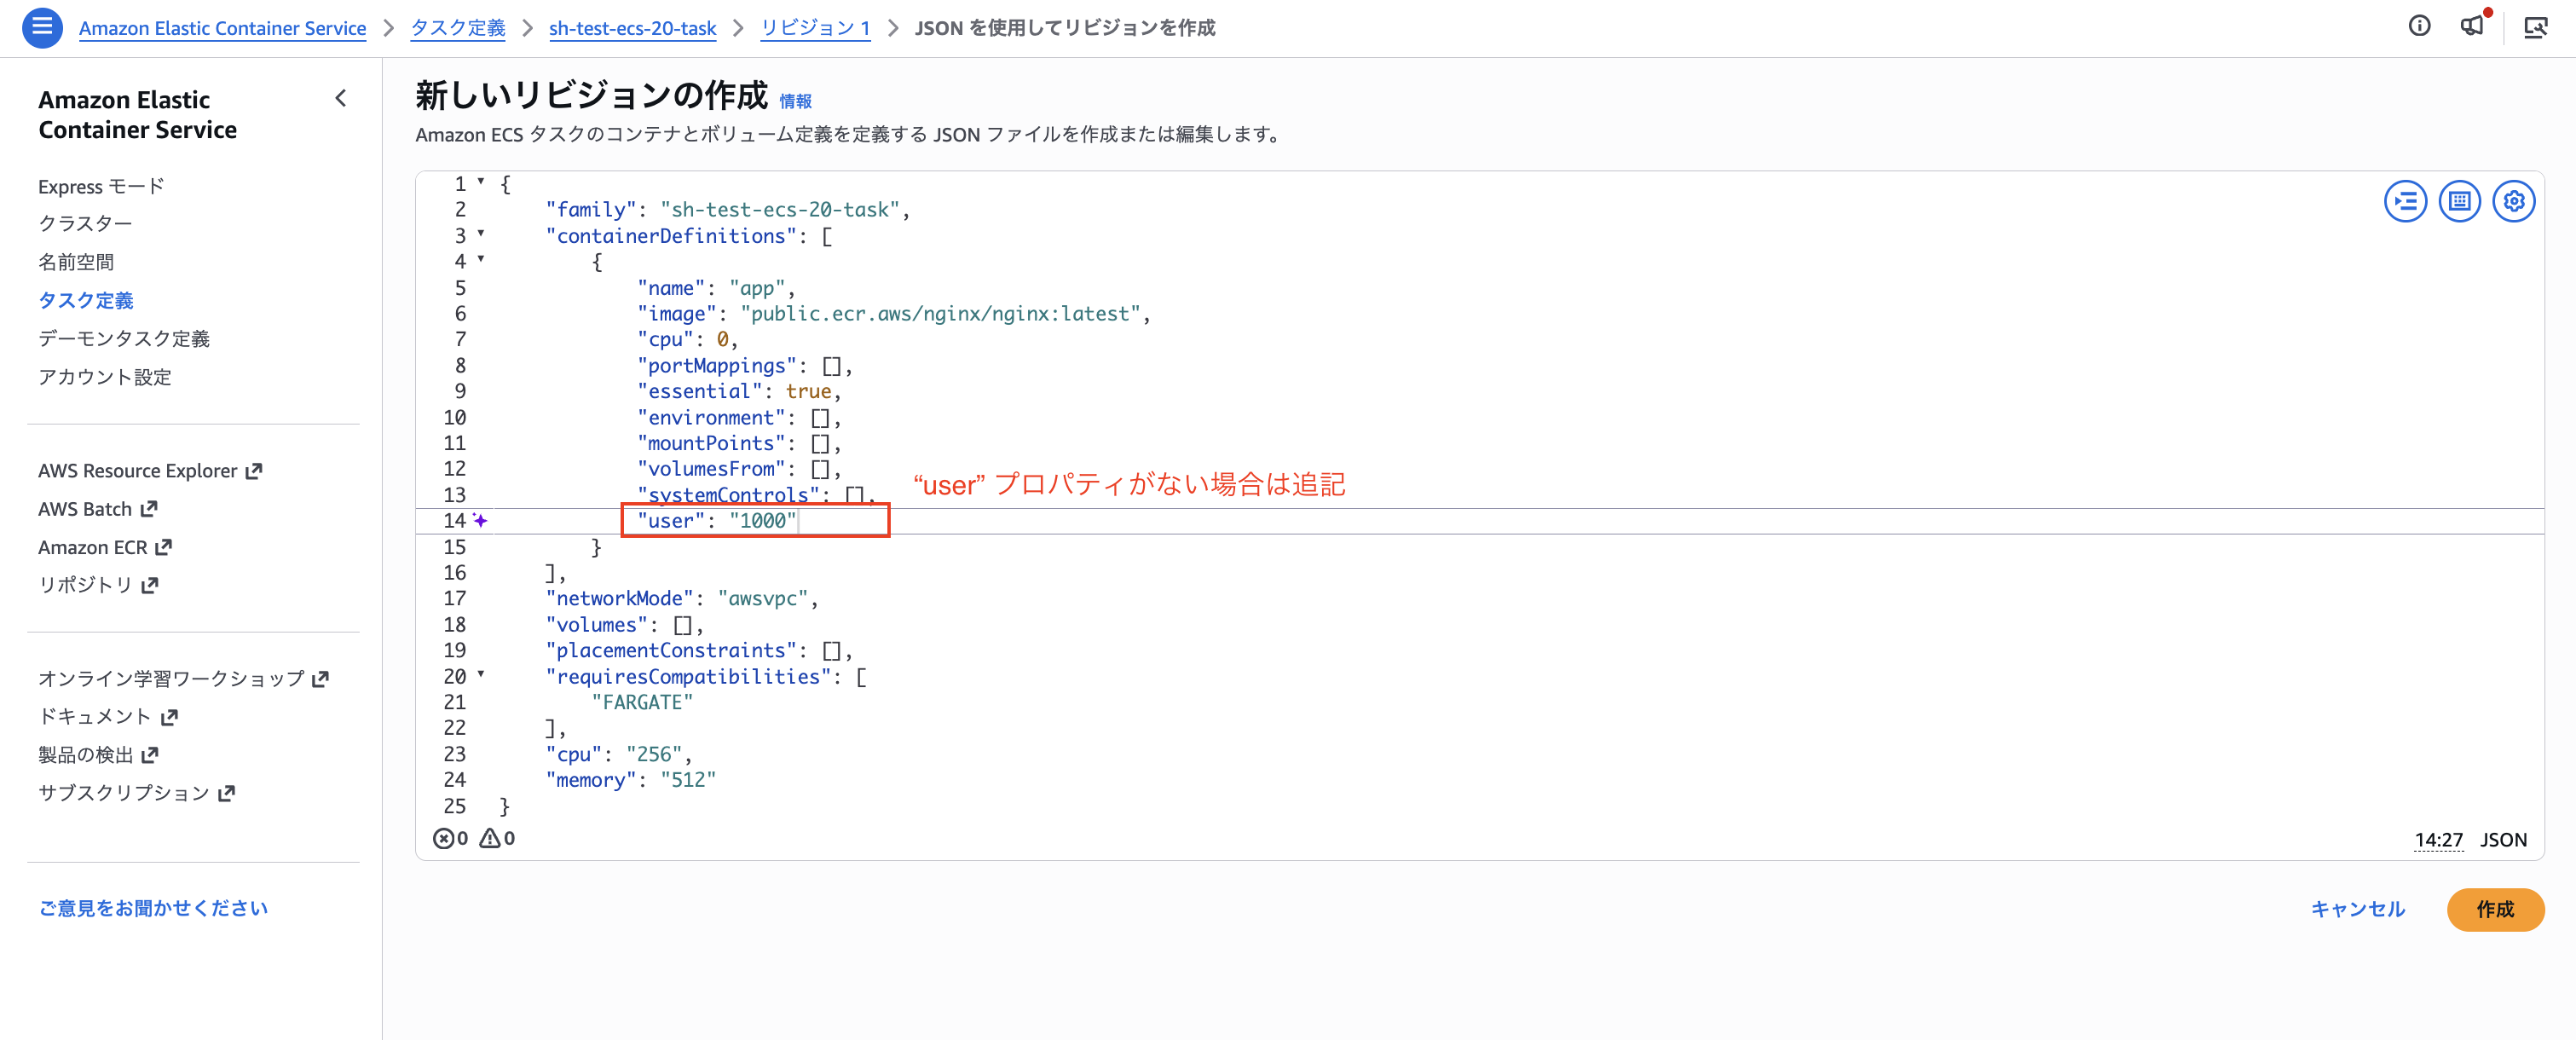Select タスク定義 in sidebar
Image resolution: width=2576 pixels, height=1040 pixels.
pos(86,300)
